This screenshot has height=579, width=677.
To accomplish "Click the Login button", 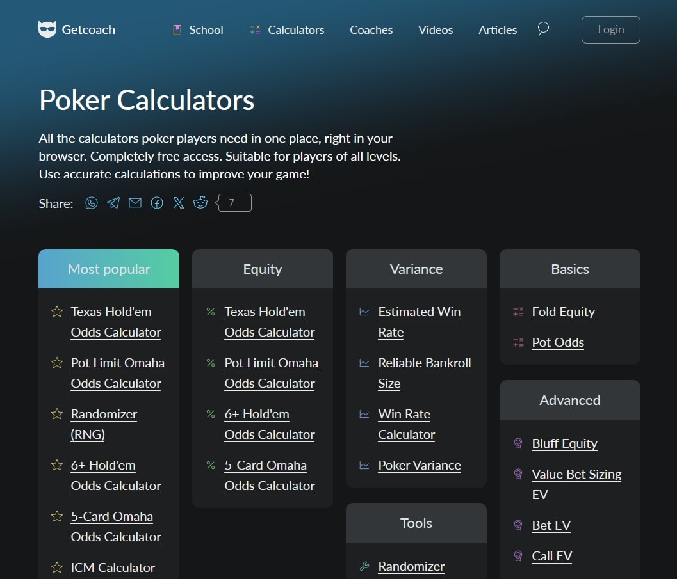I will 611,29.
